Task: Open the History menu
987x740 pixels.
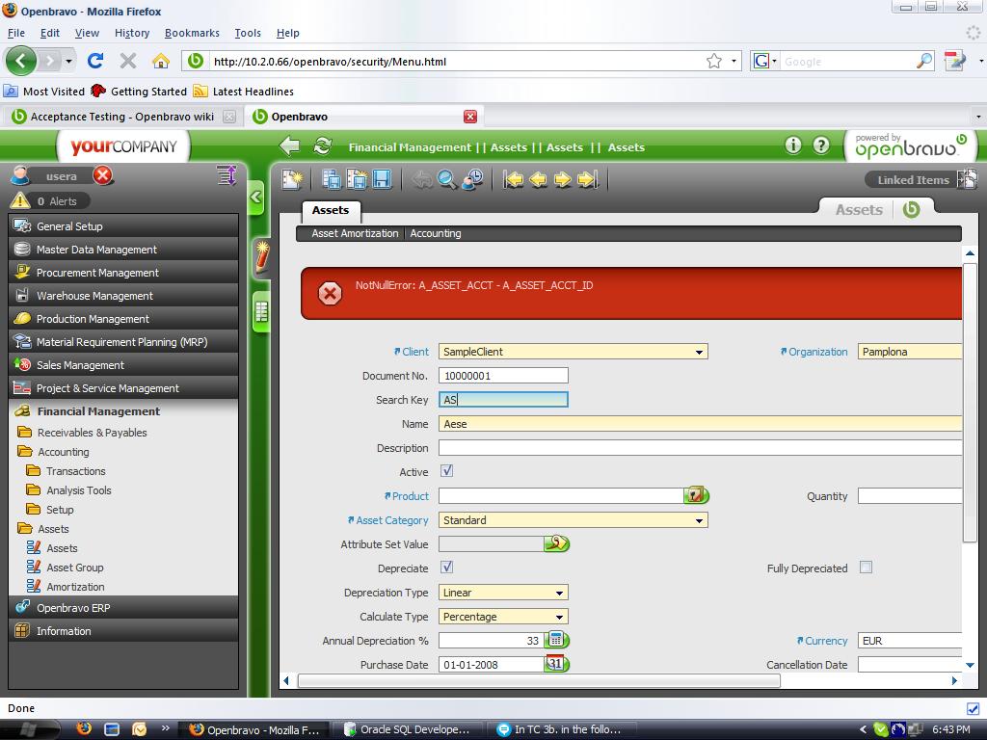Action: [132, 33]
